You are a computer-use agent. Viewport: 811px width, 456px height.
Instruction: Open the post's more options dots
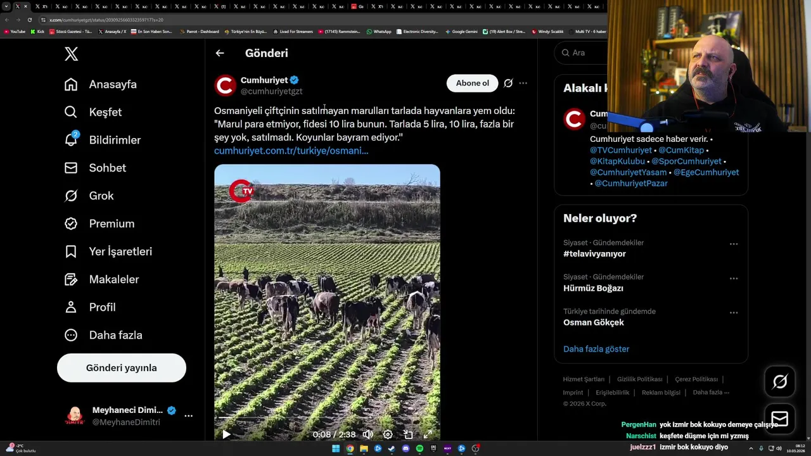click(523, 83)
